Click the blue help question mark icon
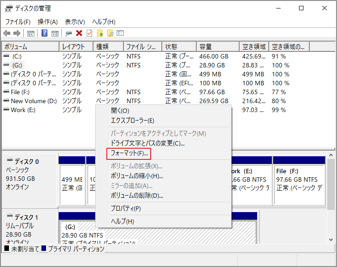 click(45, 33)
